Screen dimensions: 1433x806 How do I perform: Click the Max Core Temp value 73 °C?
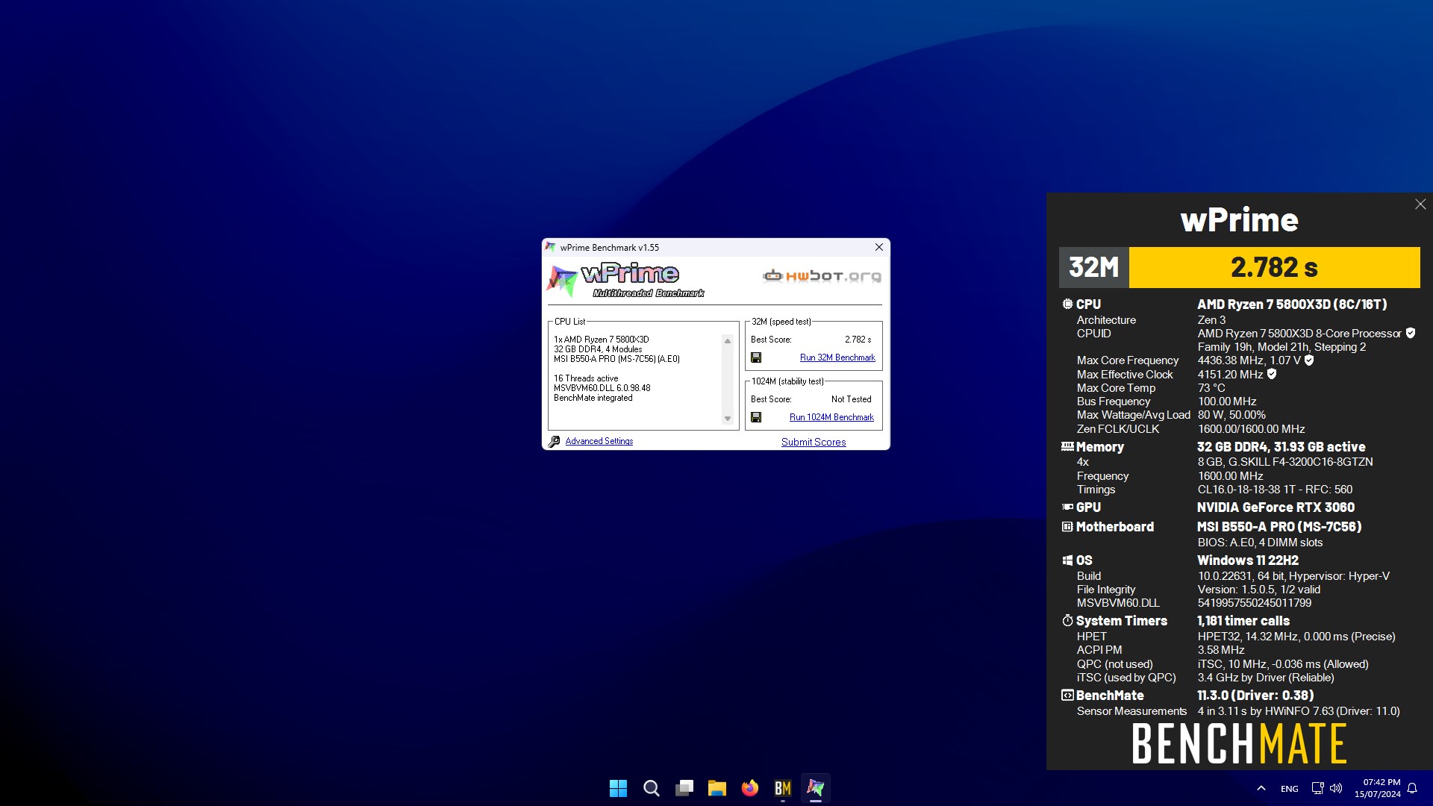tap(1211, 388)
